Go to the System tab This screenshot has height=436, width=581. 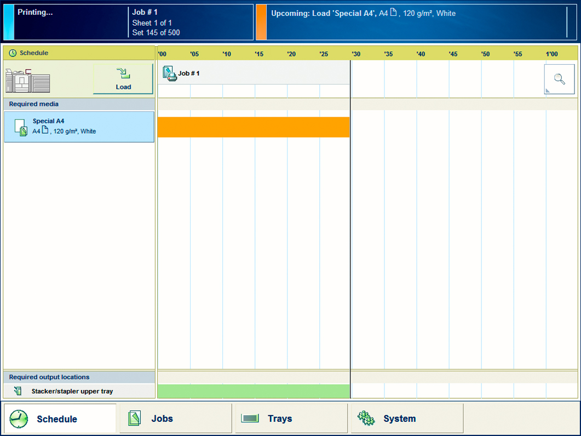(406, 418)
